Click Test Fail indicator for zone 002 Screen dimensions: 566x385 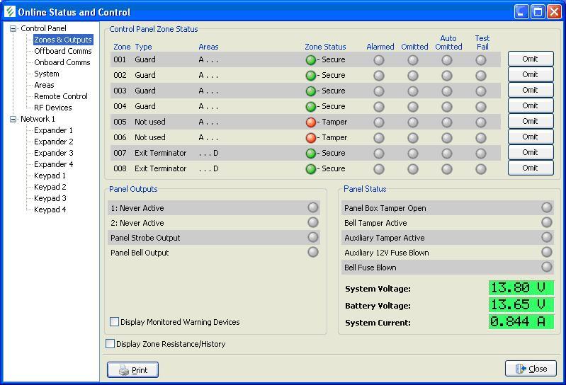tap(481, 76)
